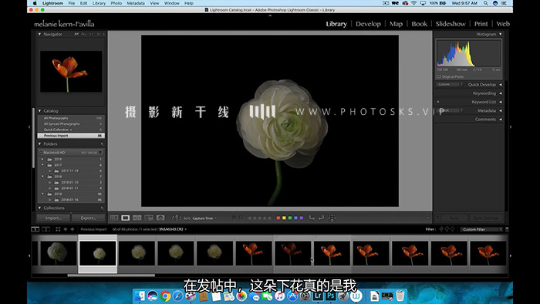Apply the purple color label

(302, 218)
